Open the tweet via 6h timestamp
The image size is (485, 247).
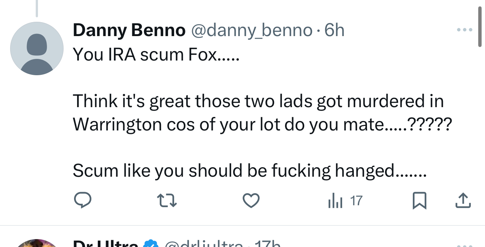335,30
